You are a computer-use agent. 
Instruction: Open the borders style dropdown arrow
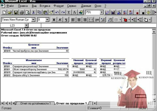120,20
